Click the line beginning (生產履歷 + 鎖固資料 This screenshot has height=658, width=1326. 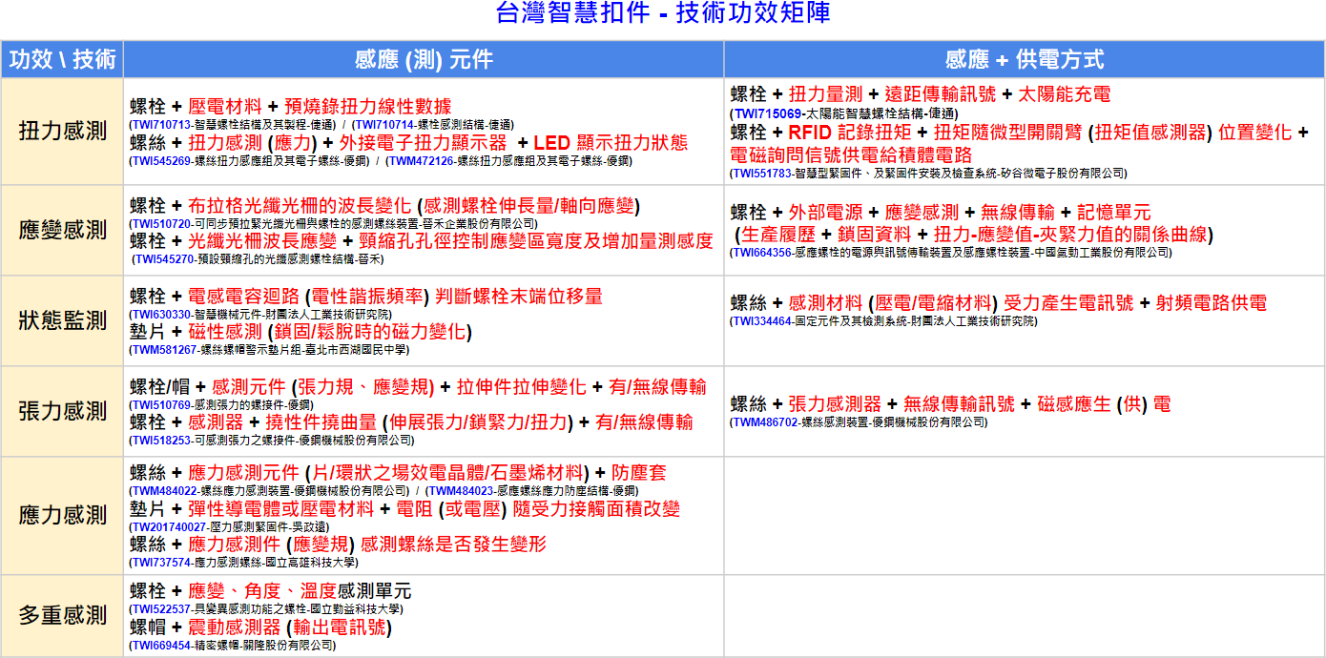coord(972,235)
